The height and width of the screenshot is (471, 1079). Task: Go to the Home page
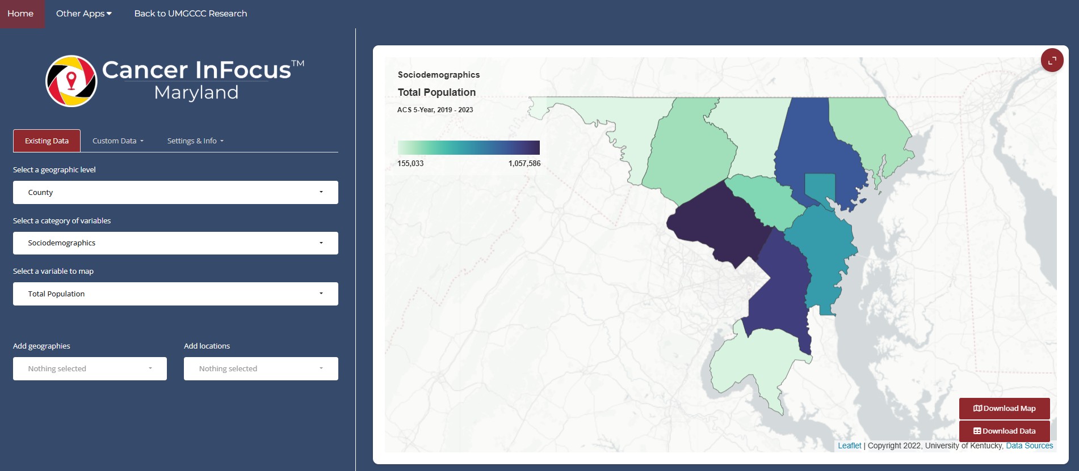(20, 14)
